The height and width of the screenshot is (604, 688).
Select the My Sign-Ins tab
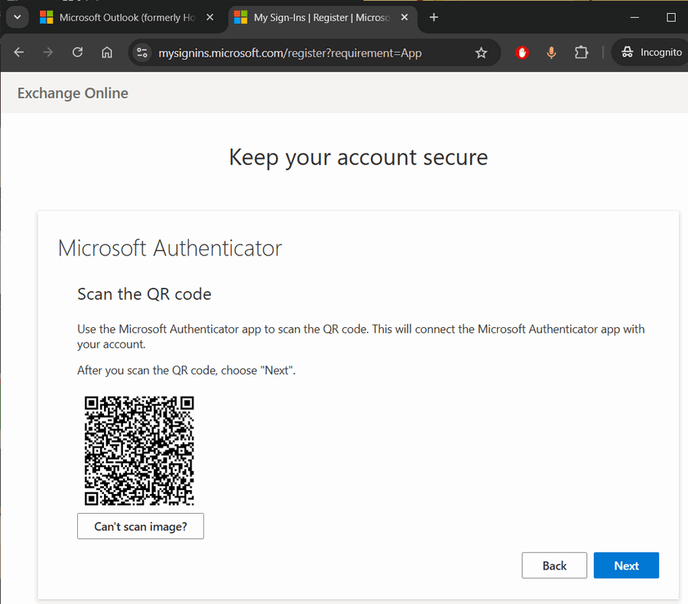coord(321,17)
